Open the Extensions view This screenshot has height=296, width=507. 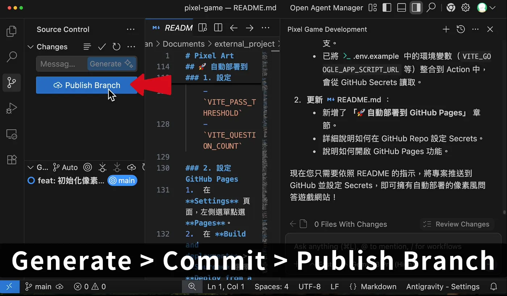coord(12,160)
